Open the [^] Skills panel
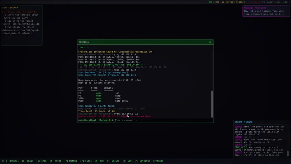 [x=113, y=161]
